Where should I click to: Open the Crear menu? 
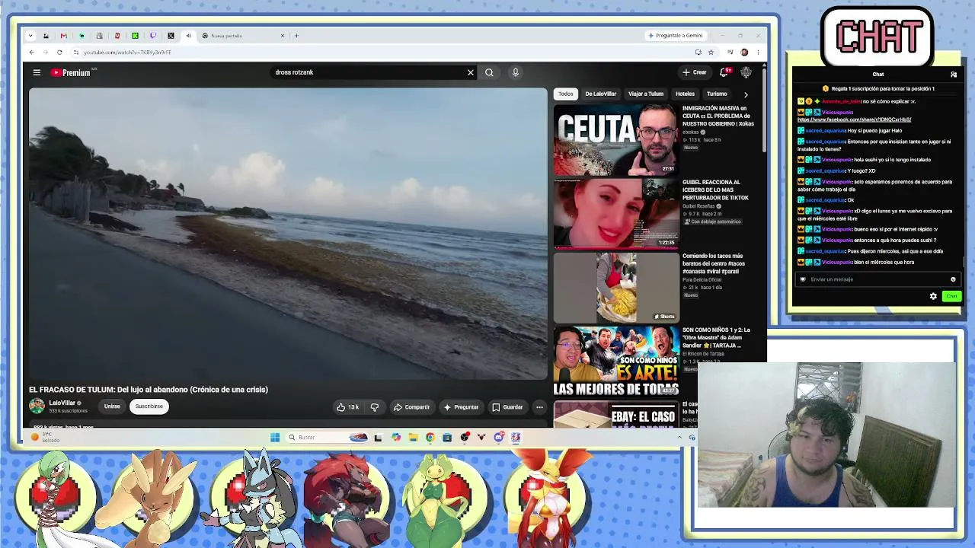695,72
